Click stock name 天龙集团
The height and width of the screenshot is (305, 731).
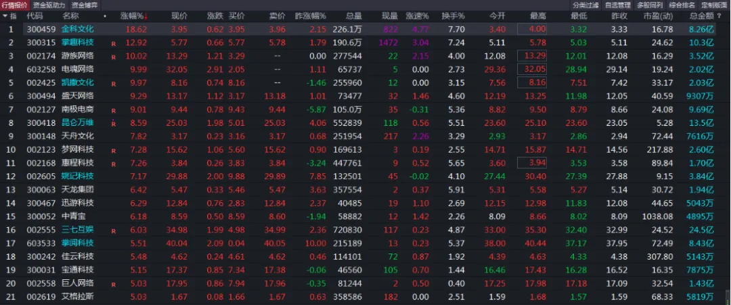[77, 189]
